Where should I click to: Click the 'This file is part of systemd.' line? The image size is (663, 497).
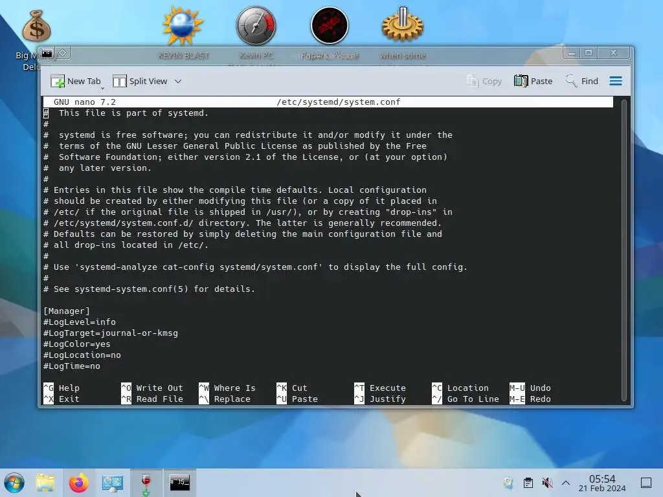pos(126,113)
